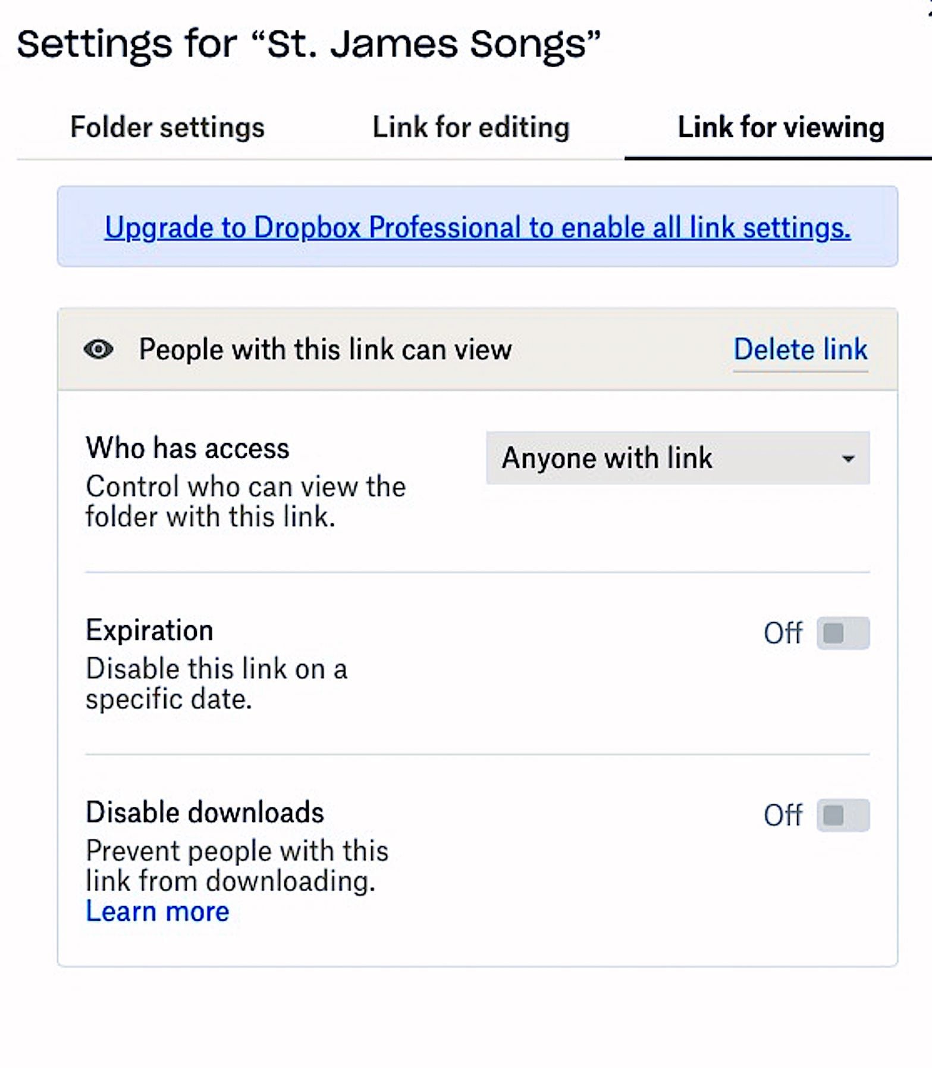The height and width of the screenshot is (1068, 932).
Task: Open the Upgrade to Dropbox Professional link
Action: point(476,227)
